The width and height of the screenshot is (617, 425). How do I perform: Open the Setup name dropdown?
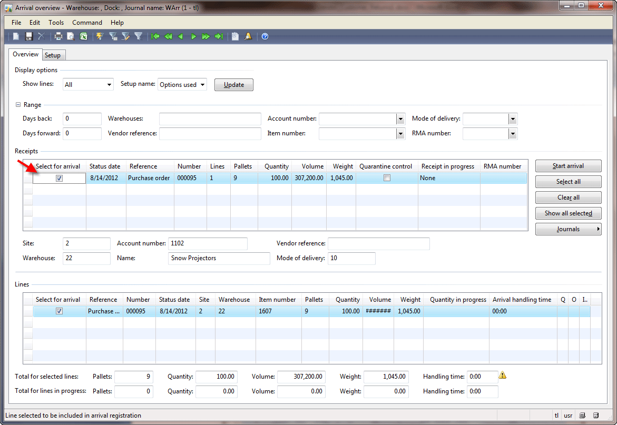point(202,85)
